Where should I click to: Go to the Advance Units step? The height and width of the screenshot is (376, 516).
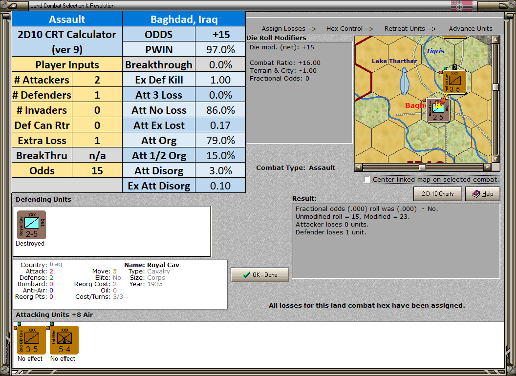[x=471, y=29]
